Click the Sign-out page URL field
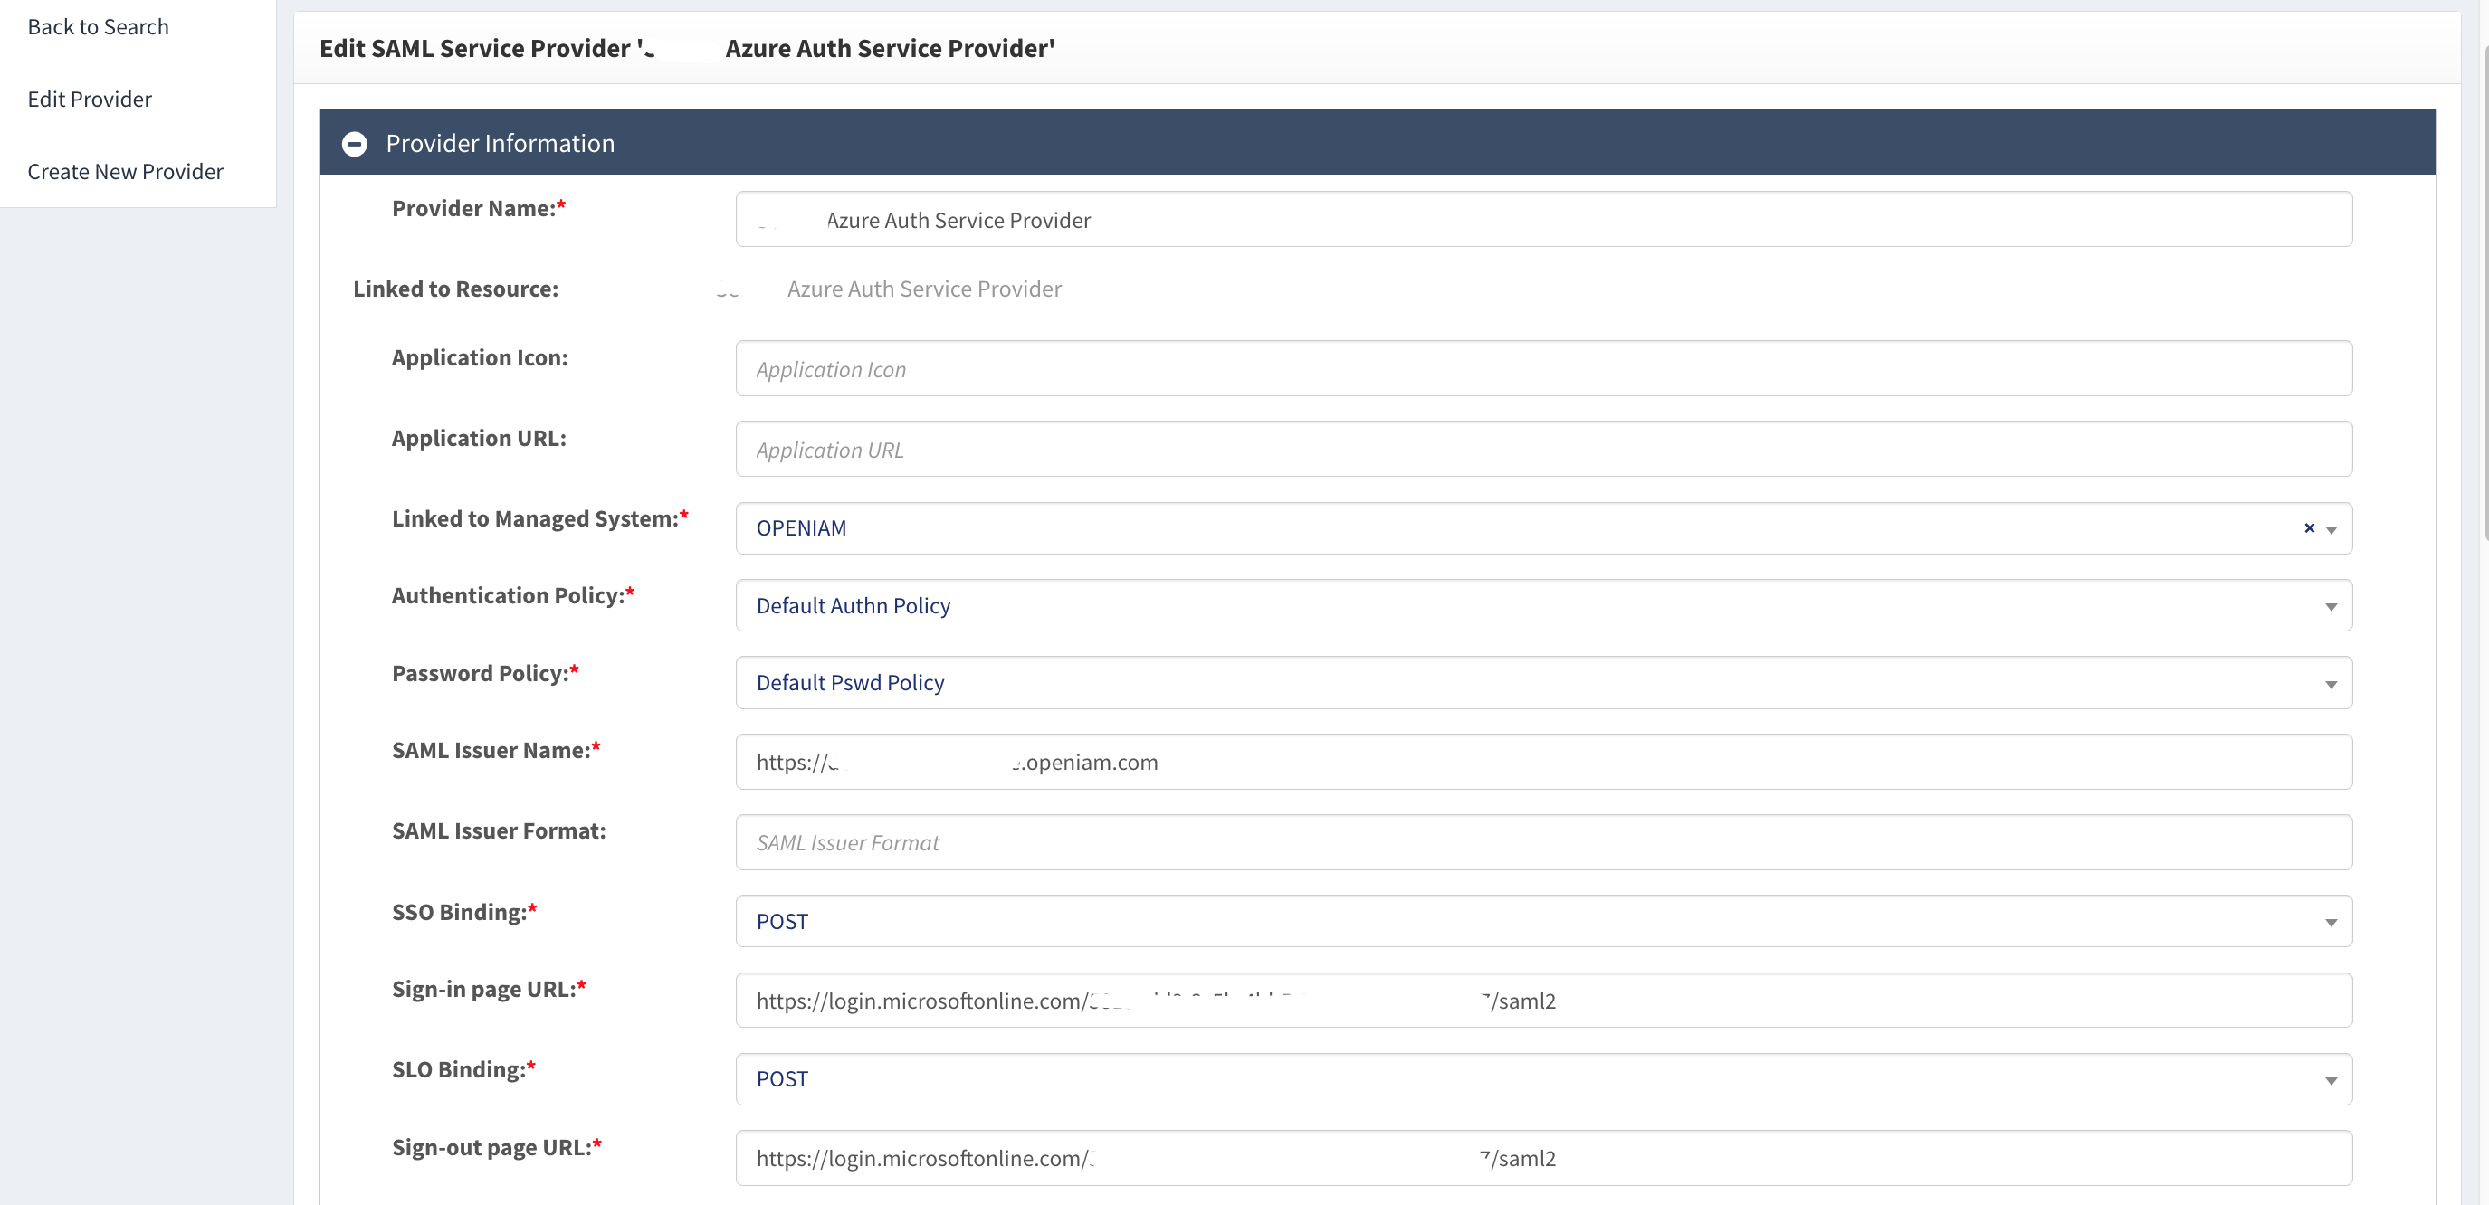Image resolution: width=2489 pixels, height=1205 pixels. click(x=1543, y=1158)
